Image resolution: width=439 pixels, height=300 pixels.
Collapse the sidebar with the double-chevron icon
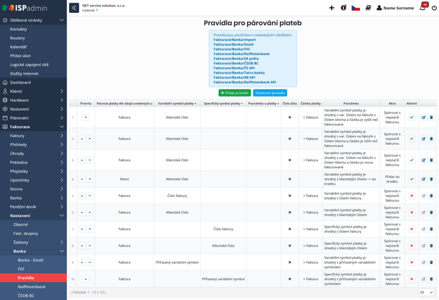click(x=74, y=8)
